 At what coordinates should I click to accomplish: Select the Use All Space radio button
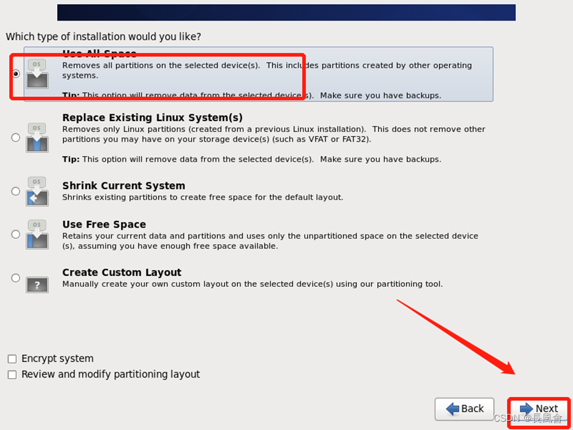point(16,74)
